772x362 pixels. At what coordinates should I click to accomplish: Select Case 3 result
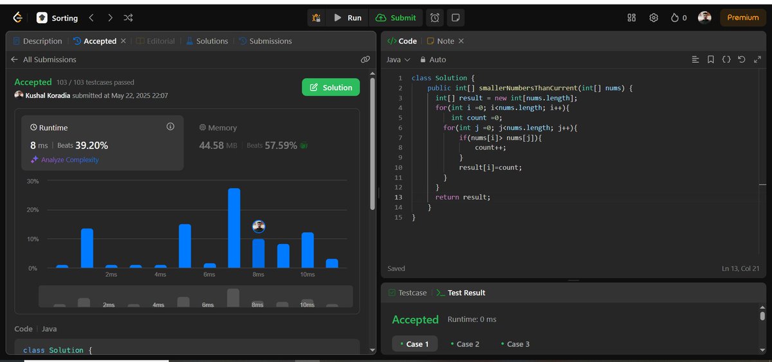click(x=515, y=344)
